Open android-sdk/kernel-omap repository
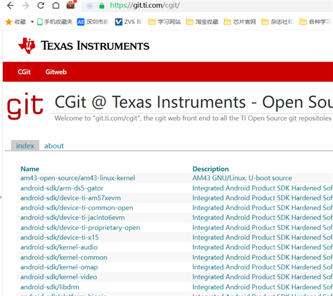The width and height of the screenshot is (333, 296). [59, 267]
